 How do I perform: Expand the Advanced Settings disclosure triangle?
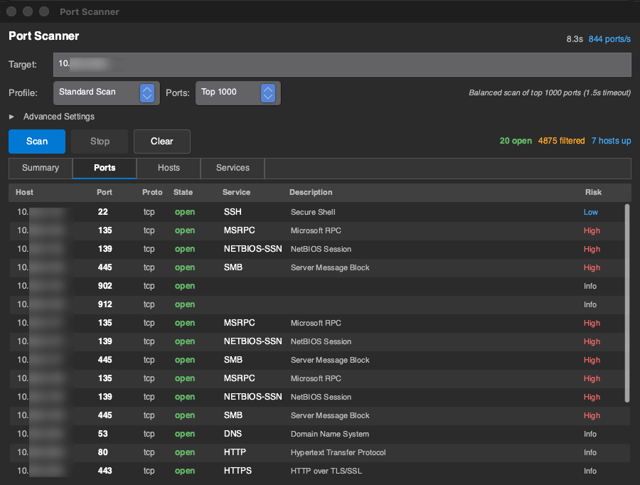click(11, 117)
